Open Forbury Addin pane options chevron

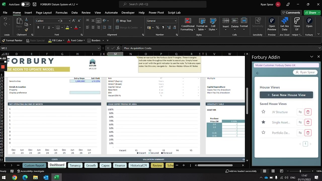pyautogui.click(x=312, y=57)
